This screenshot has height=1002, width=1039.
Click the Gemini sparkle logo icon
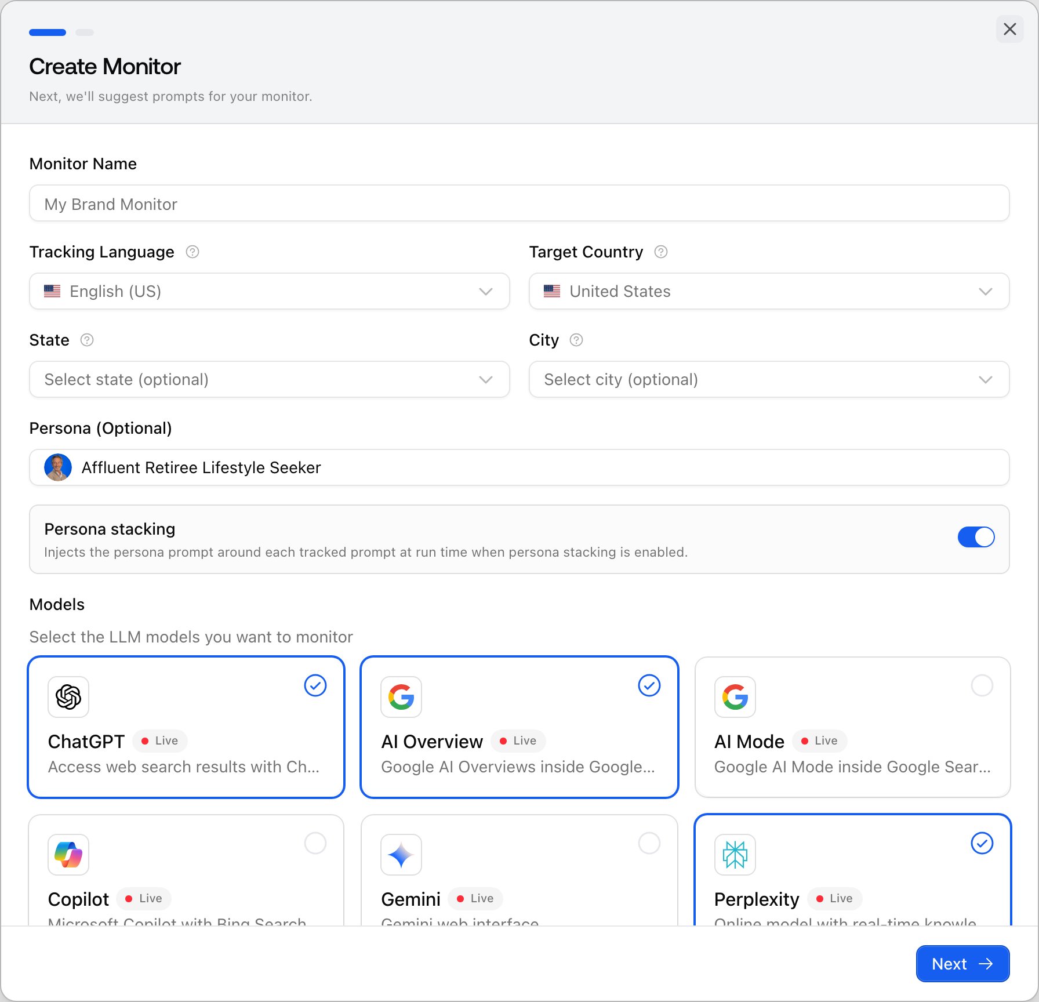coord(401,855)
